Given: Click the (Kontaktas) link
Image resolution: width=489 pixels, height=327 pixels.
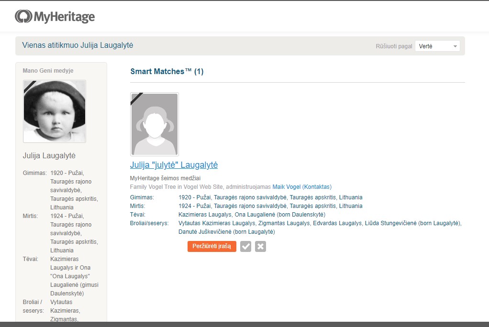Looking at the screenshot, I should point(317,187).
